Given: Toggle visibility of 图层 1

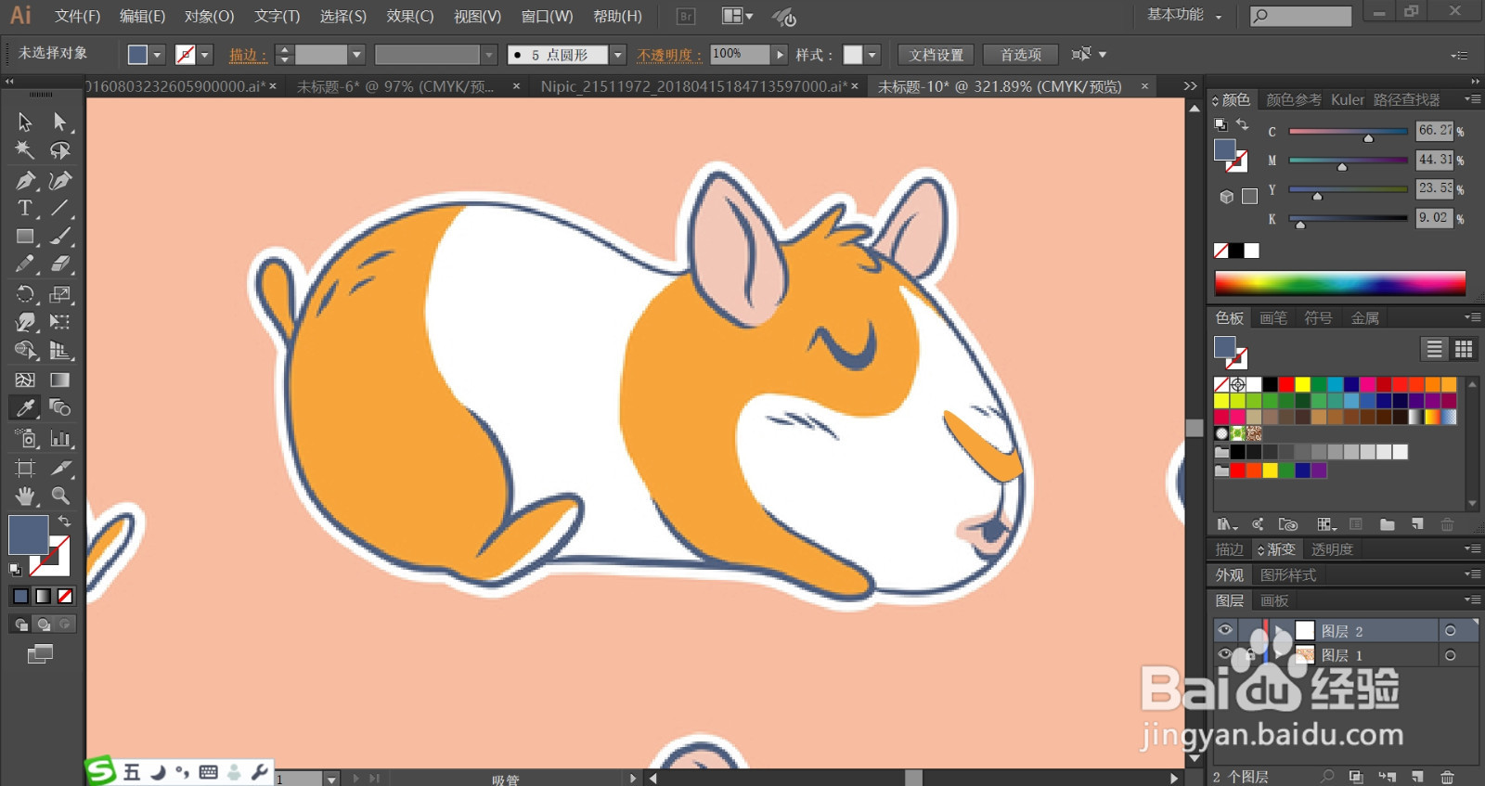Looking at the screenshot, I should (x=1225, y=655).
